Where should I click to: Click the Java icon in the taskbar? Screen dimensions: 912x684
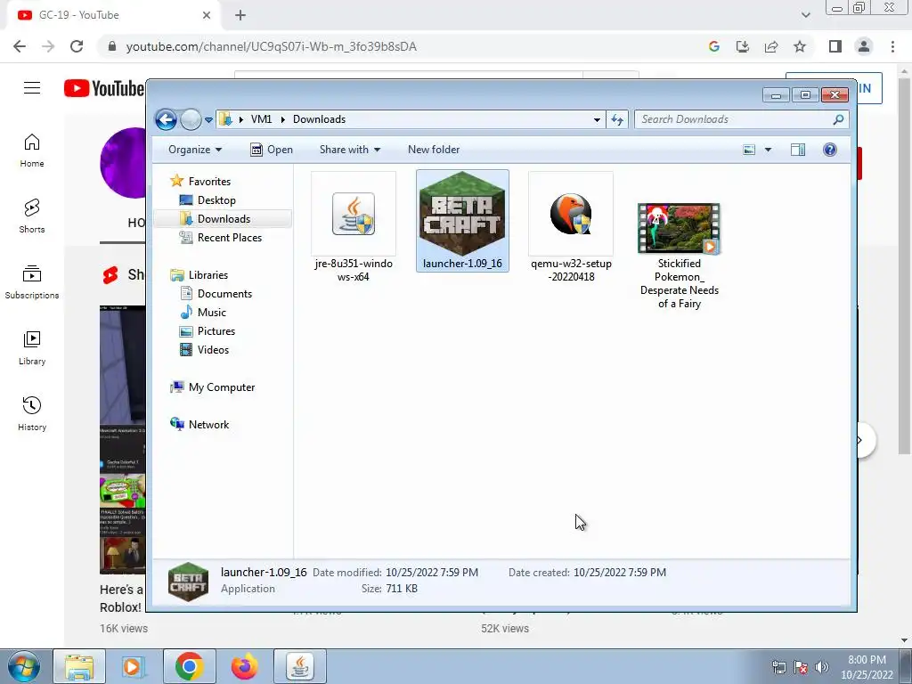(299, 666)
